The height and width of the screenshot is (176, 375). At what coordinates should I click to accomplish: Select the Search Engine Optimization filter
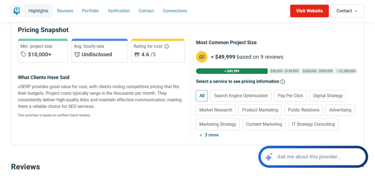pos(241,96)
